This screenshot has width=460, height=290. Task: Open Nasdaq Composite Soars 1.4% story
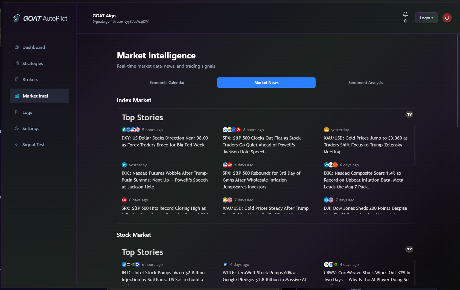click(x=363, y=180)
